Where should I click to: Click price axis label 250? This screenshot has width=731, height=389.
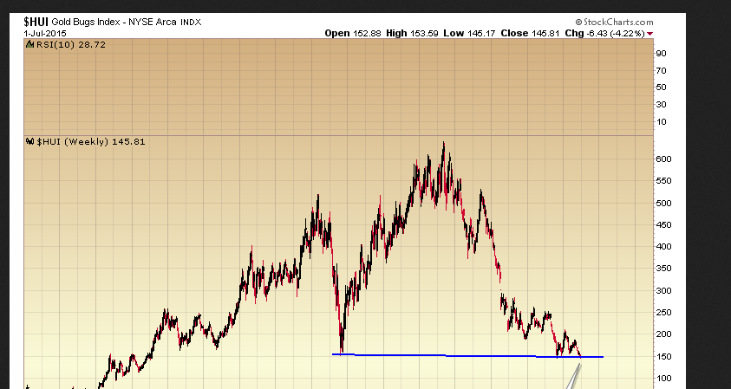coord(663,313)
